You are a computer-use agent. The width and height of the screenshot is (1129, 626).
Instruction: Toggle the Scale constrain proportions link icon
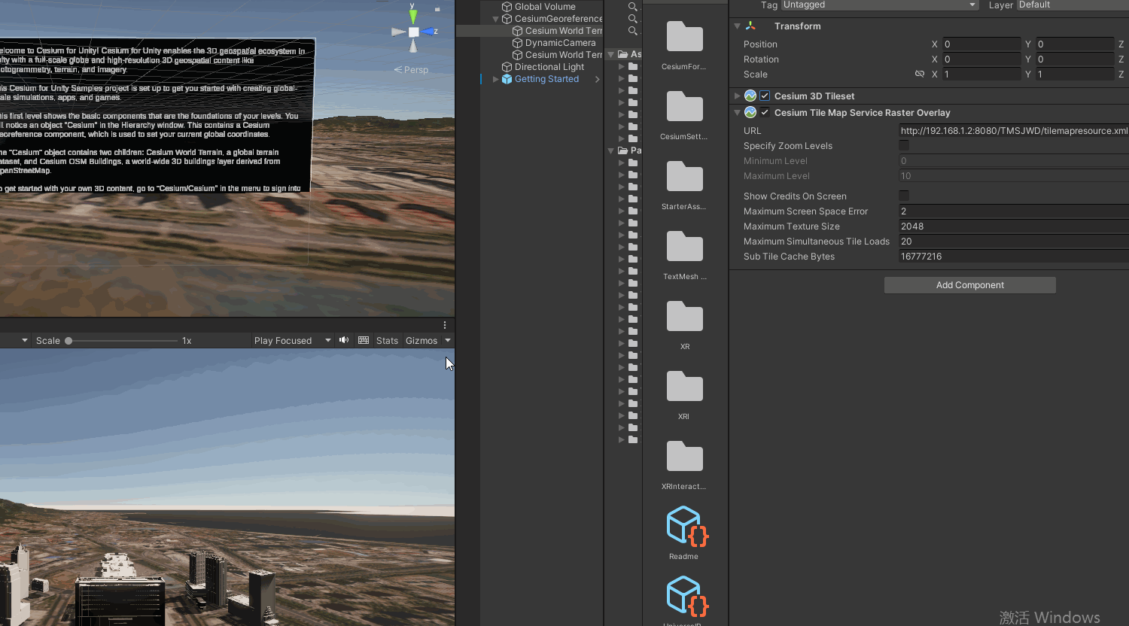[919, 74]
